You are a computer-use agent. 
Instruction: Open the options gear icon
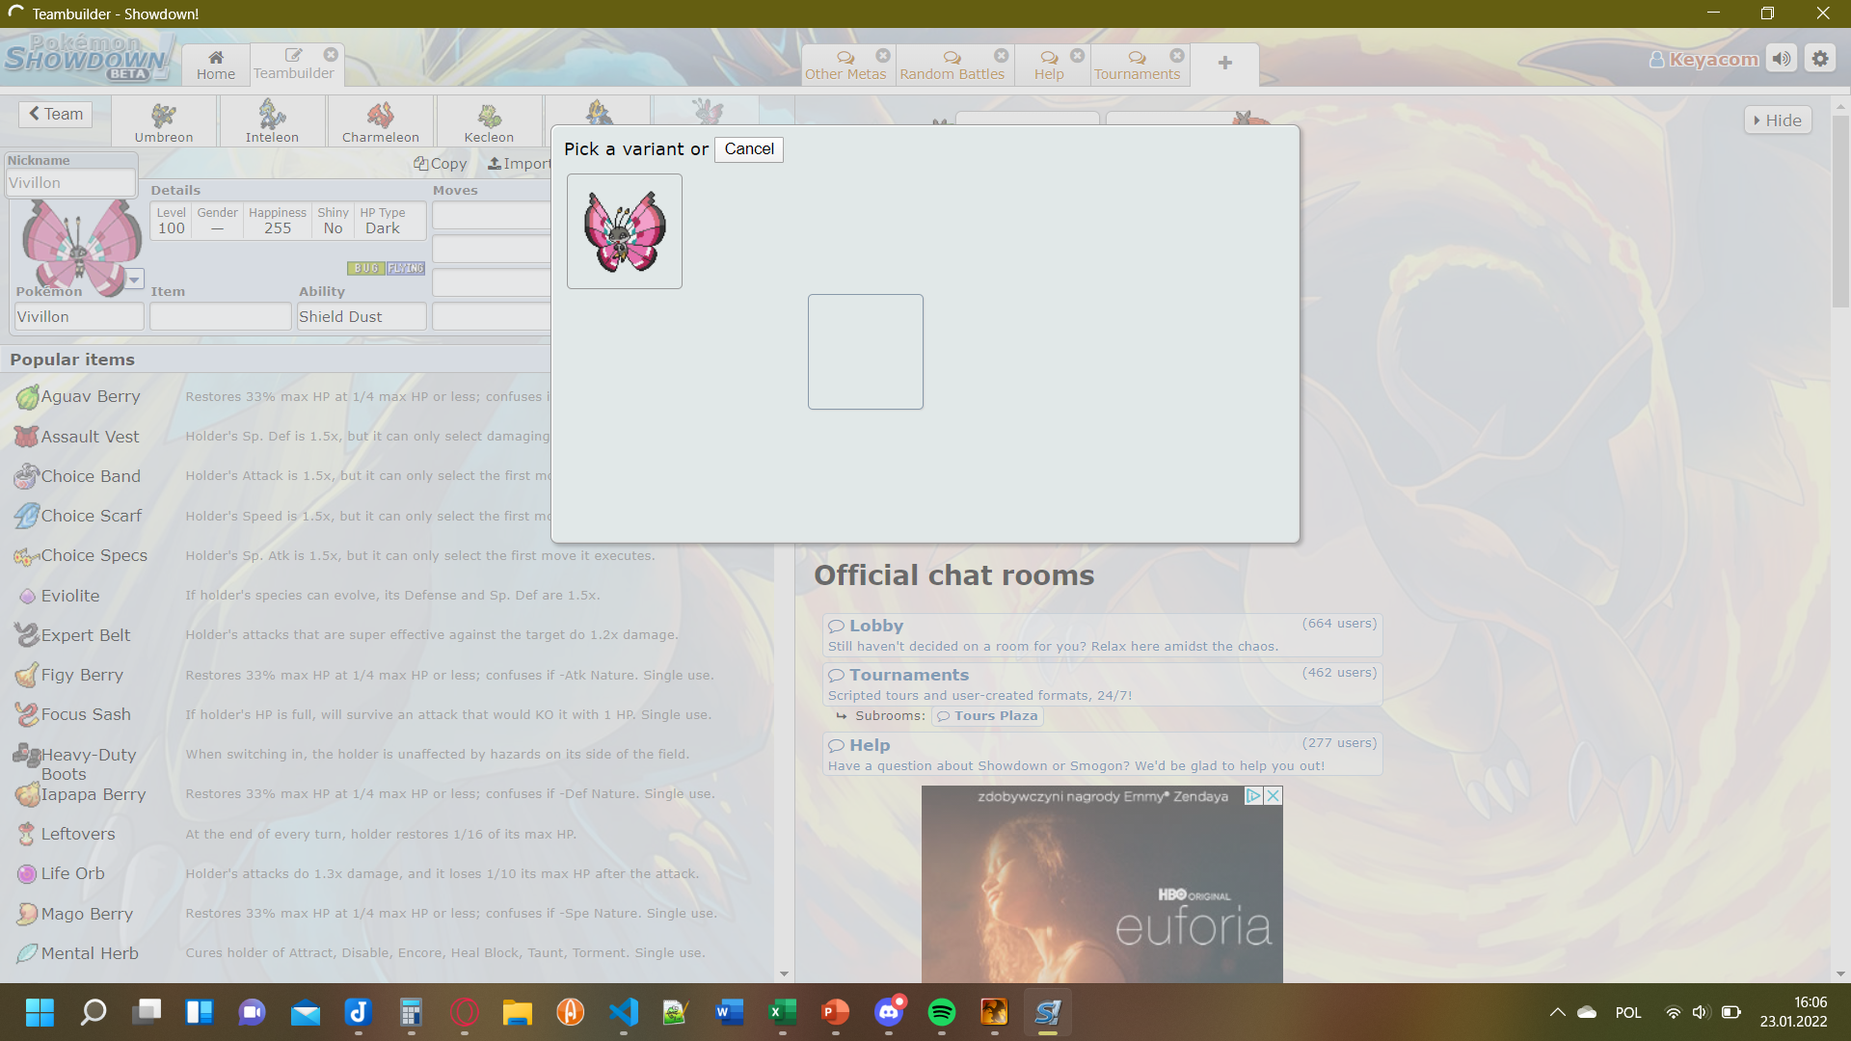[x=1820, y=59]
